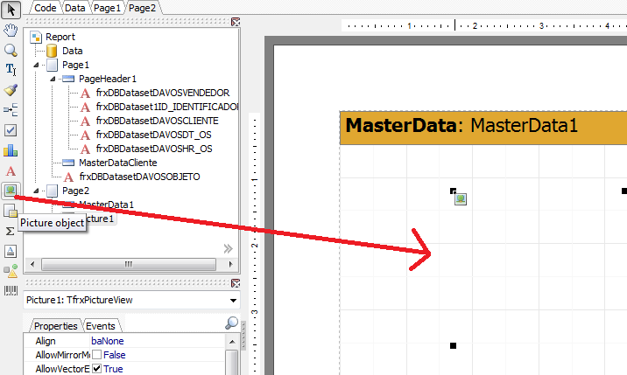The image size is (627, 375).
Task: Choose the Edit Text tool
Action: (x=11, y=70)
